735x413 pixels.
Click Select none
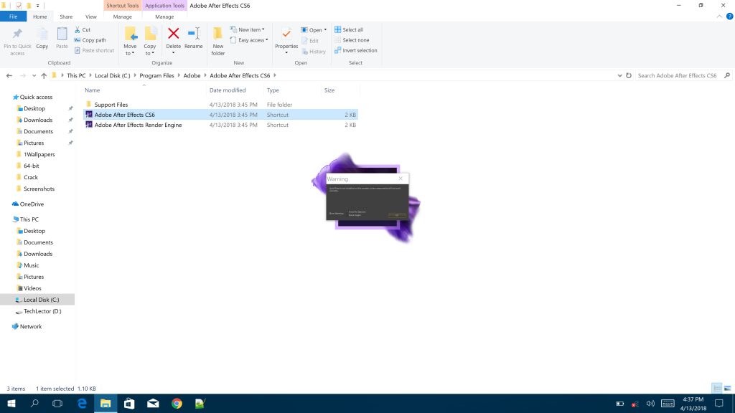[x=352, y=40]
